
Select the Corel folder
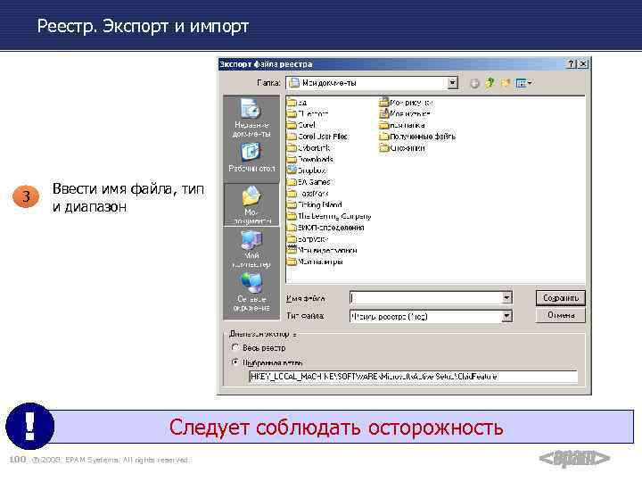pos(301,125)
